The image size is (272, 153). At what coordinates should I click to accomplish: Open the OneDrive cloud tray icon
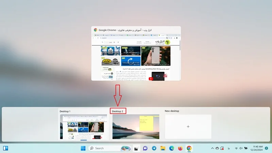point(217,148)
